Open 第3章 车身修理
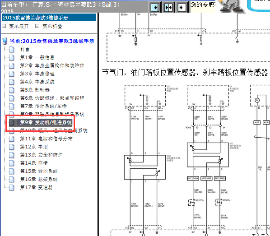The width and height of the screenshot is (270, 236). tap(37, 74)
